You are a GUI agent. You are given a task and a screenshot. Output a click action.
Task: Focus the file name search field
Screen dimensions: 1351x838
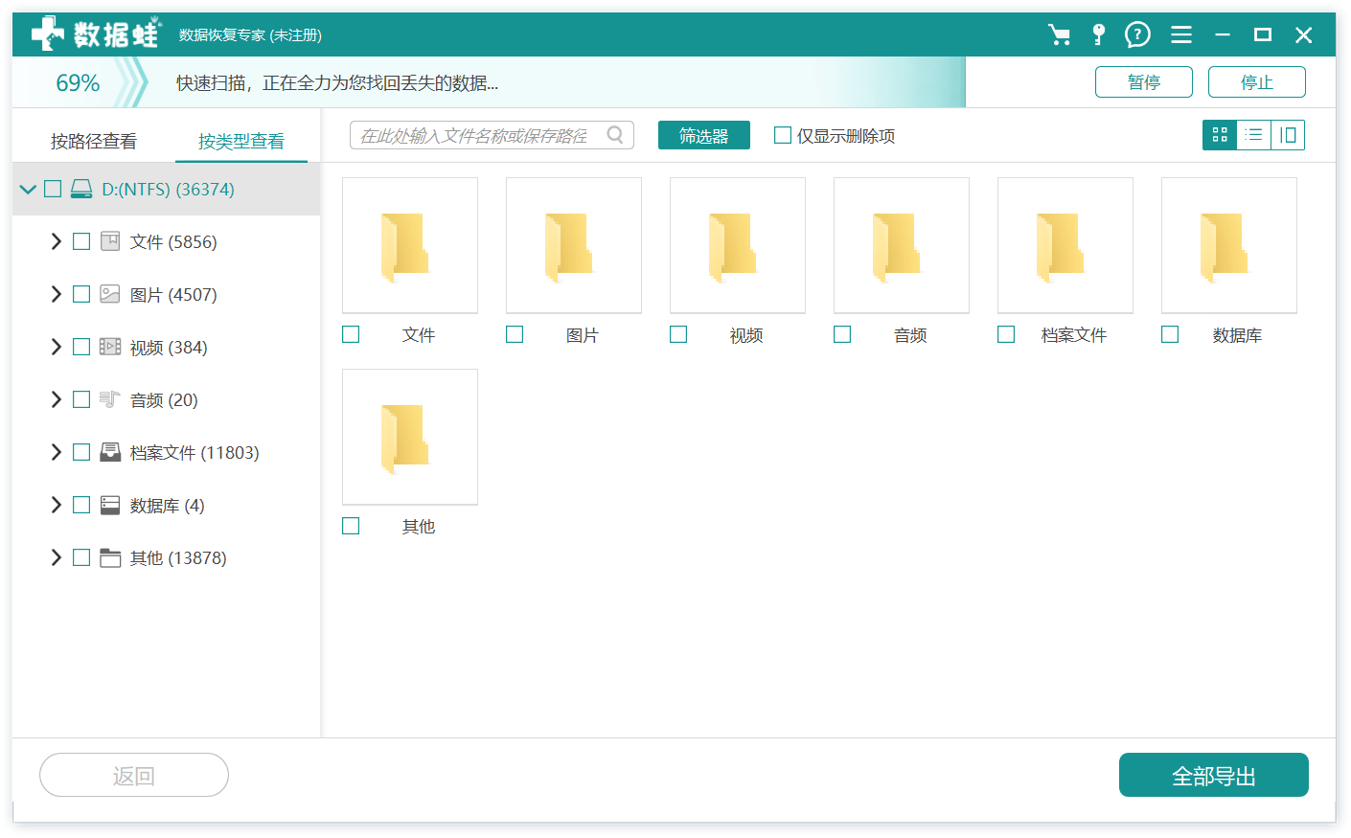tap(492, 135)
